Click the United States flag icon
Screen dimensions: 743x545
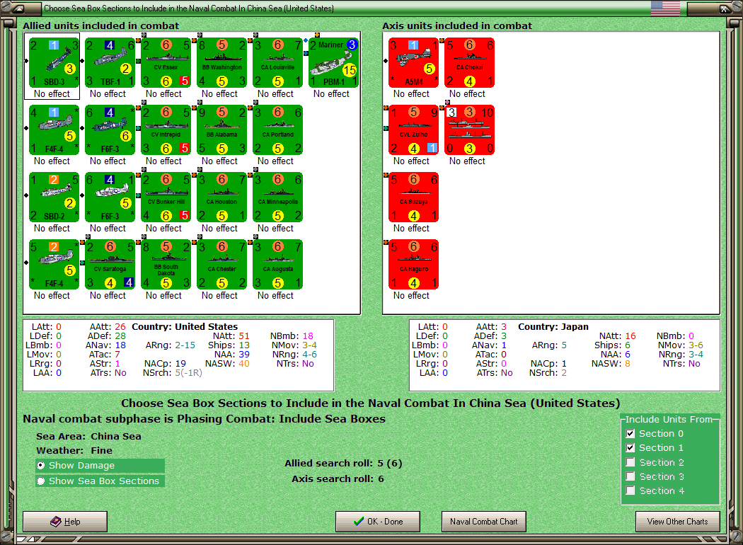(665, 8)
